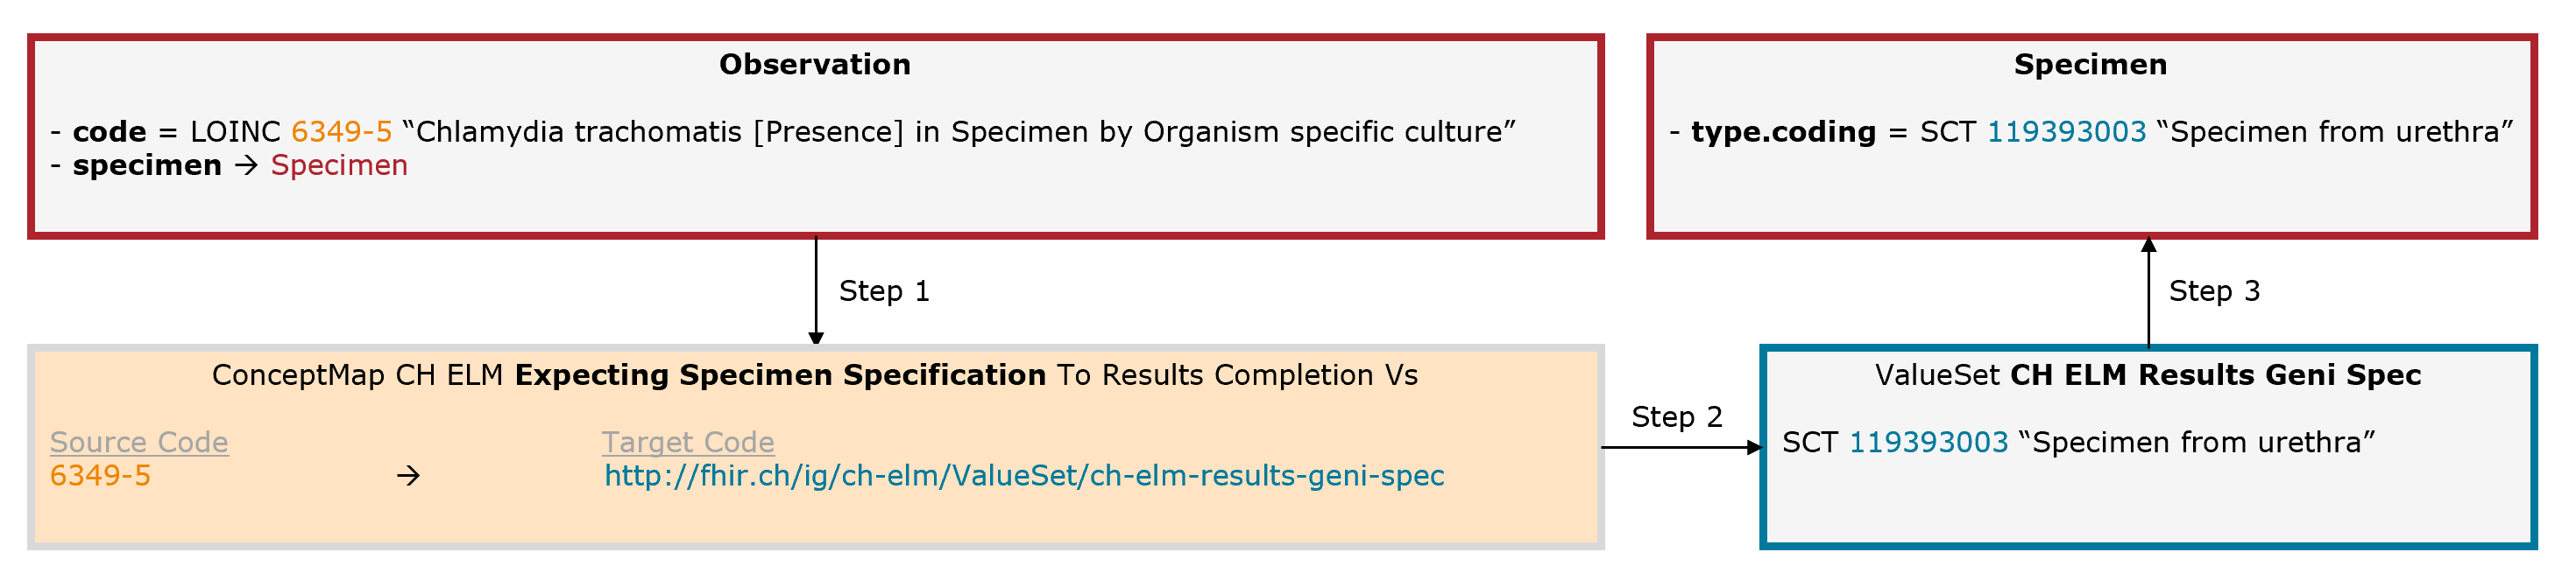Click the Step 2 label
The width and height of the screenshot is (2576, 580).
[1676, 417]
